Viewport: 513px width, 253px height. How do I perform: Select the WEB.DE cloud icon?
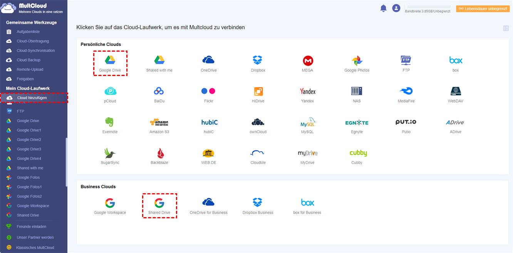pos(208,153)
